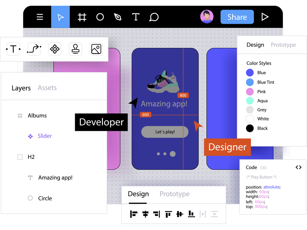Click the Code panel title
The image size is (307, 230).
(x=251, y=168)
